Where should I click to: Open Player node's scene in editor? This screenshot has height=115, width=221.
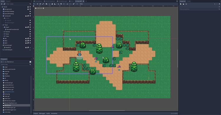26,27
